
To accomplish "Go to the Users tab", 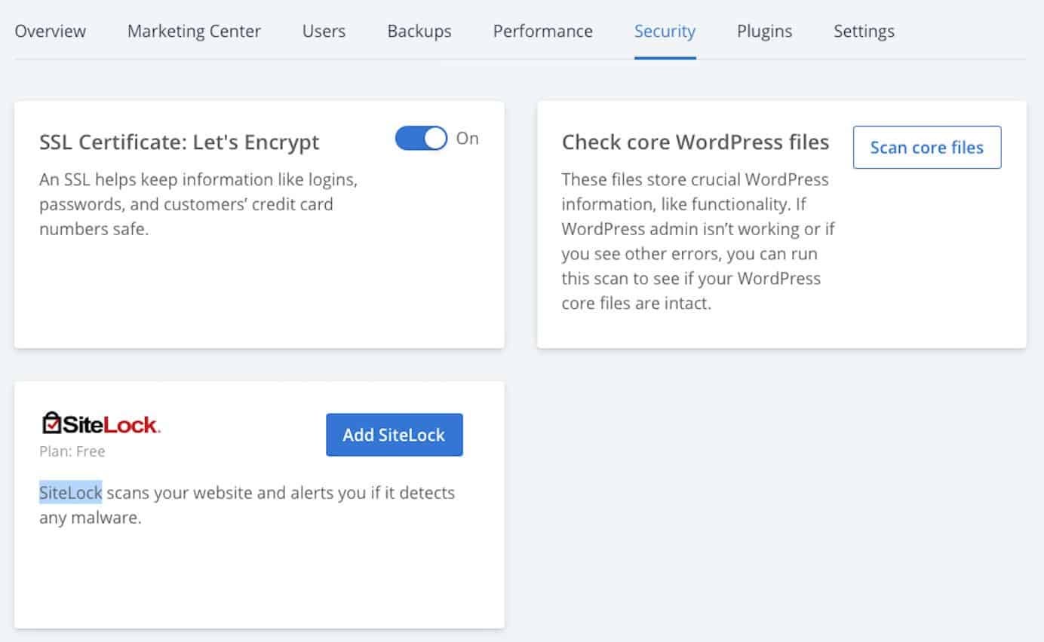I will [x=324, y=32].
